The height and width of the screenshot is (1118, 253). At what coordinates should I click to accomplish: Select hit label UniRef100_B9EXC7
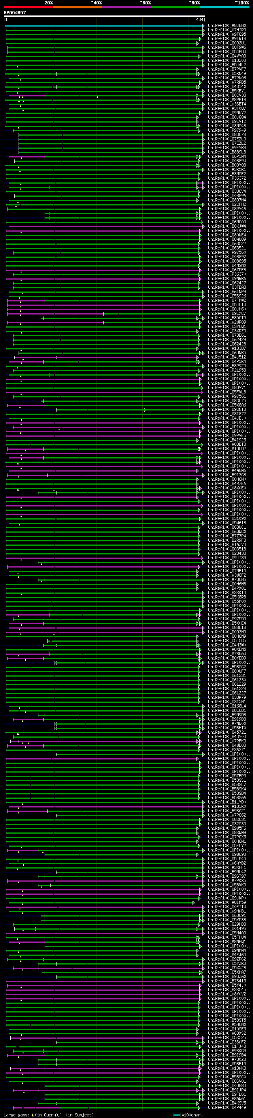[x=227, y=313]
